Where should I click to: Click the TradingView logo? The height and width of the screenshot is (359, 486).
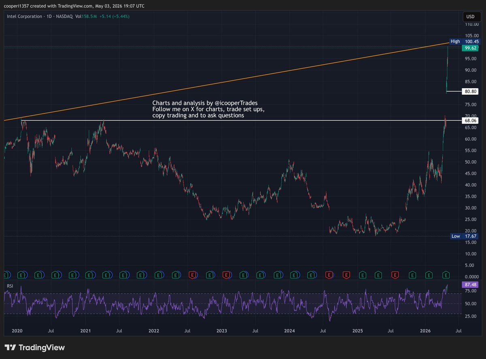point(34,348)
